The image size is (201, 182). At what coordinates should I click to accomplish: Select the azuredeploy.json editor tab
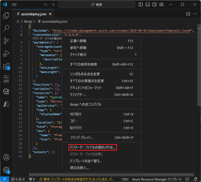tap(33, 14)
